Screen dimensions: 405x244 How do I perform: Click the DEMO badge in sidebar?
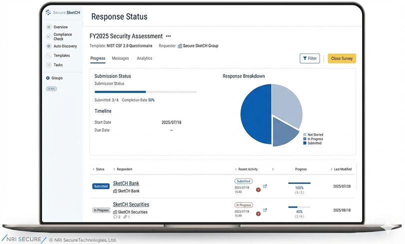[51, 88]
